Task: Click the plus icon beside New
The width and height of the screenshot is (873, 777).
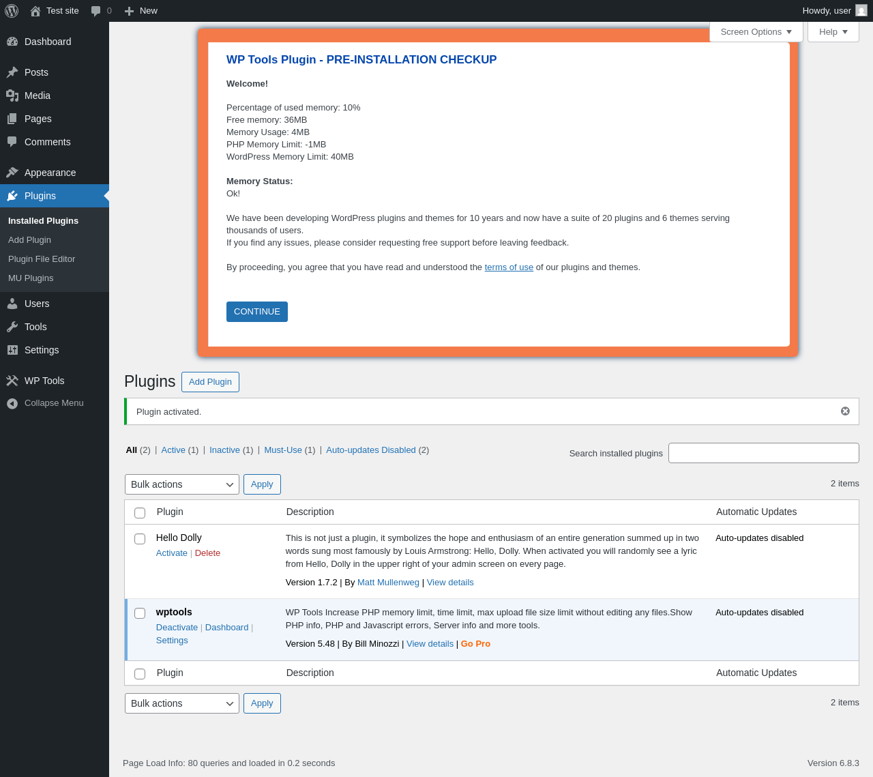Action: [x=129, y=11]
